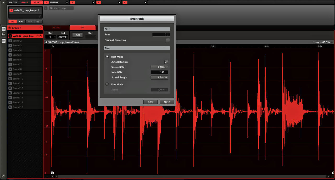Click the Timestretch dialog title bar
Image resolution: width=335 pixels, height=180 pixels.
pos(137,19)
